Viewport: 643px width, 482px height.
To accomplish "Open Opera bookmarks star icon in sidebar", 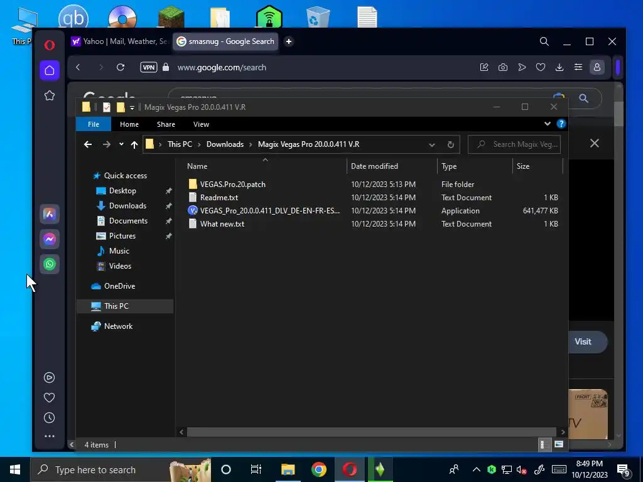I will [50, 95].
